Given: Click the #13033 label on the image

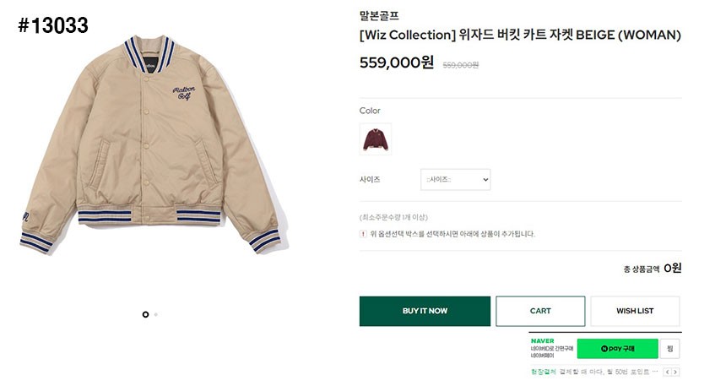Looking at the screenshot, I should click(52, 25).
